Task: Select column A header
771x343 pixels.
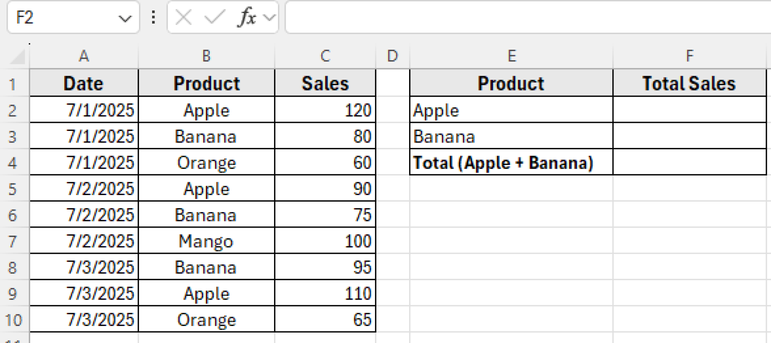Action: click(x=84, y=56)
